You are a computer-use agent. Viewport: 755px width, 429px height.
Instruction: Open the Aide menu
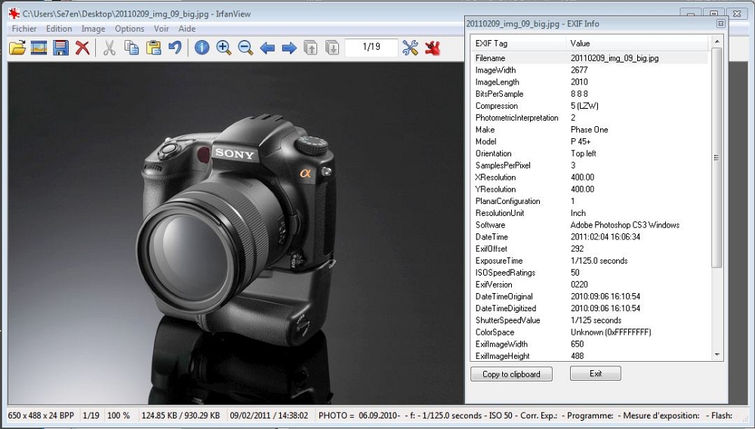pos(186,29)
